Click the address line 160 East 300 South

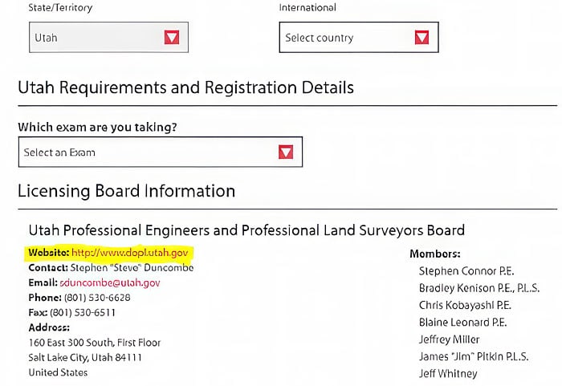point(95,343)
